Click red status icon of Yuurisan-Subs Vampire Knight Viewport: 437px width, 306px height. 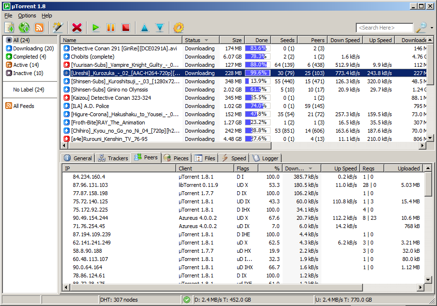66,65
